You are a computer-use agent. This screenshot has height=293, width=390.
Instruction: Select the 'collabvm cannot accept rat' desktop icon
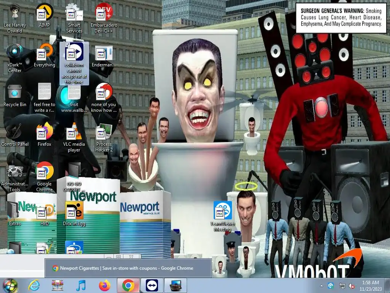74,63
